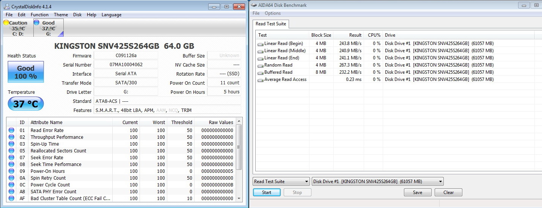Click the Test column header in AIDA64
542x208 pixels.
(x=283, y=35)
